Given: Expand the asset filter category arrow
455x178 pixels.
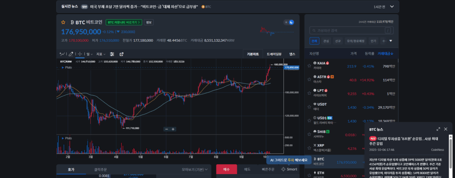Looking at the screenshot, I should 391,41.
